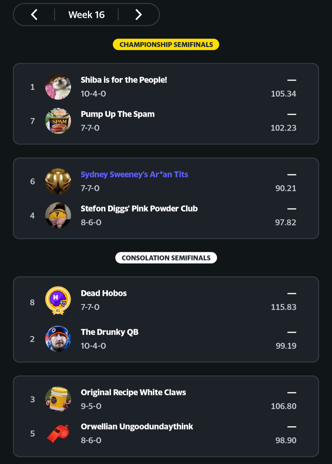The height and width of the screenshot is (464, 332).
Task: Go to the previous week
Action: coord(34,14)
